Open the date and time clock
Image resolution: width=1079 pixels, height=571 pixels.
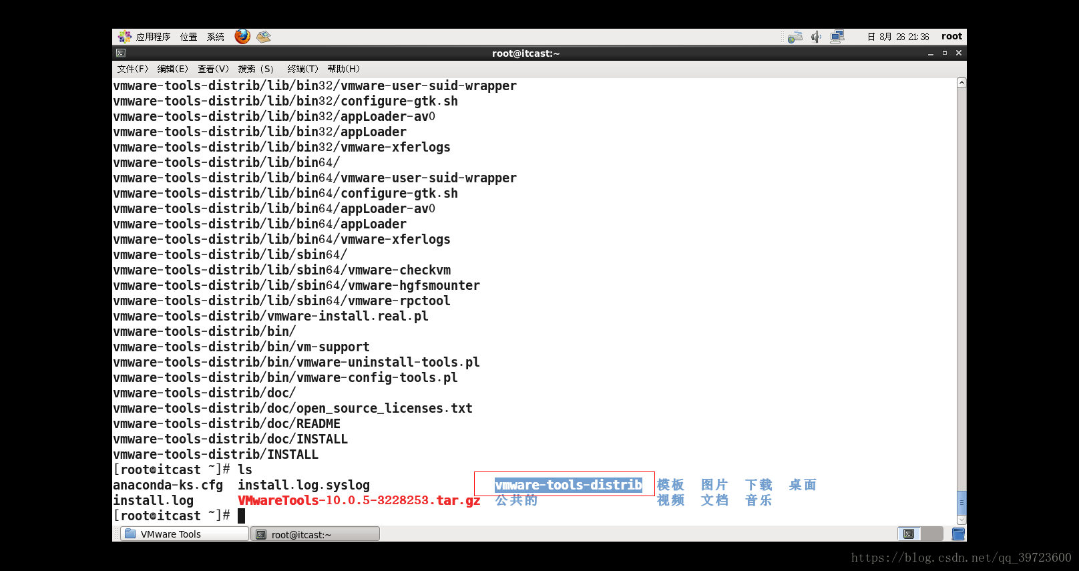898,37
